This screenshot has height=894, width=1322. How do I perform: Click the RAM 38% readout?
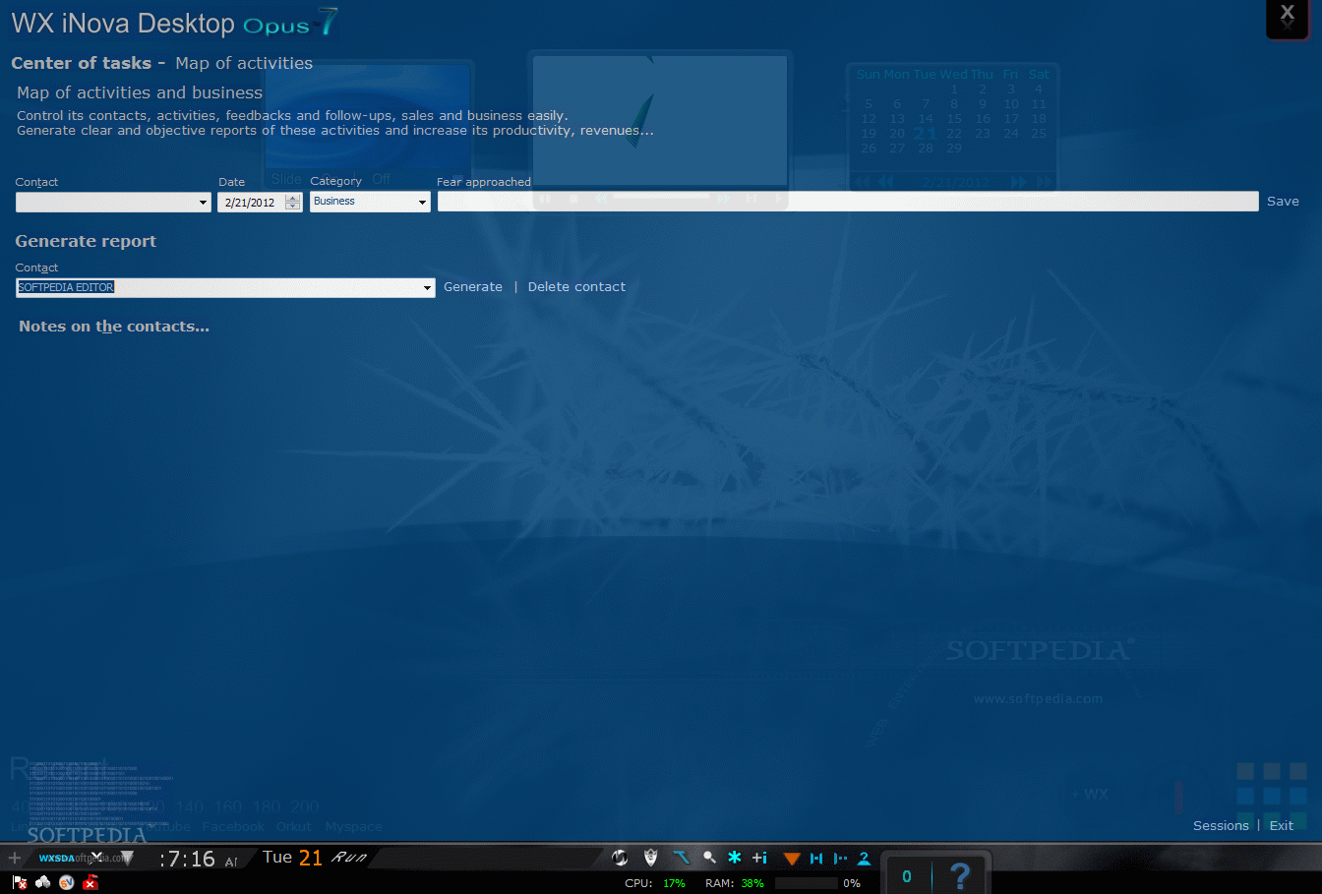point(735,883)
